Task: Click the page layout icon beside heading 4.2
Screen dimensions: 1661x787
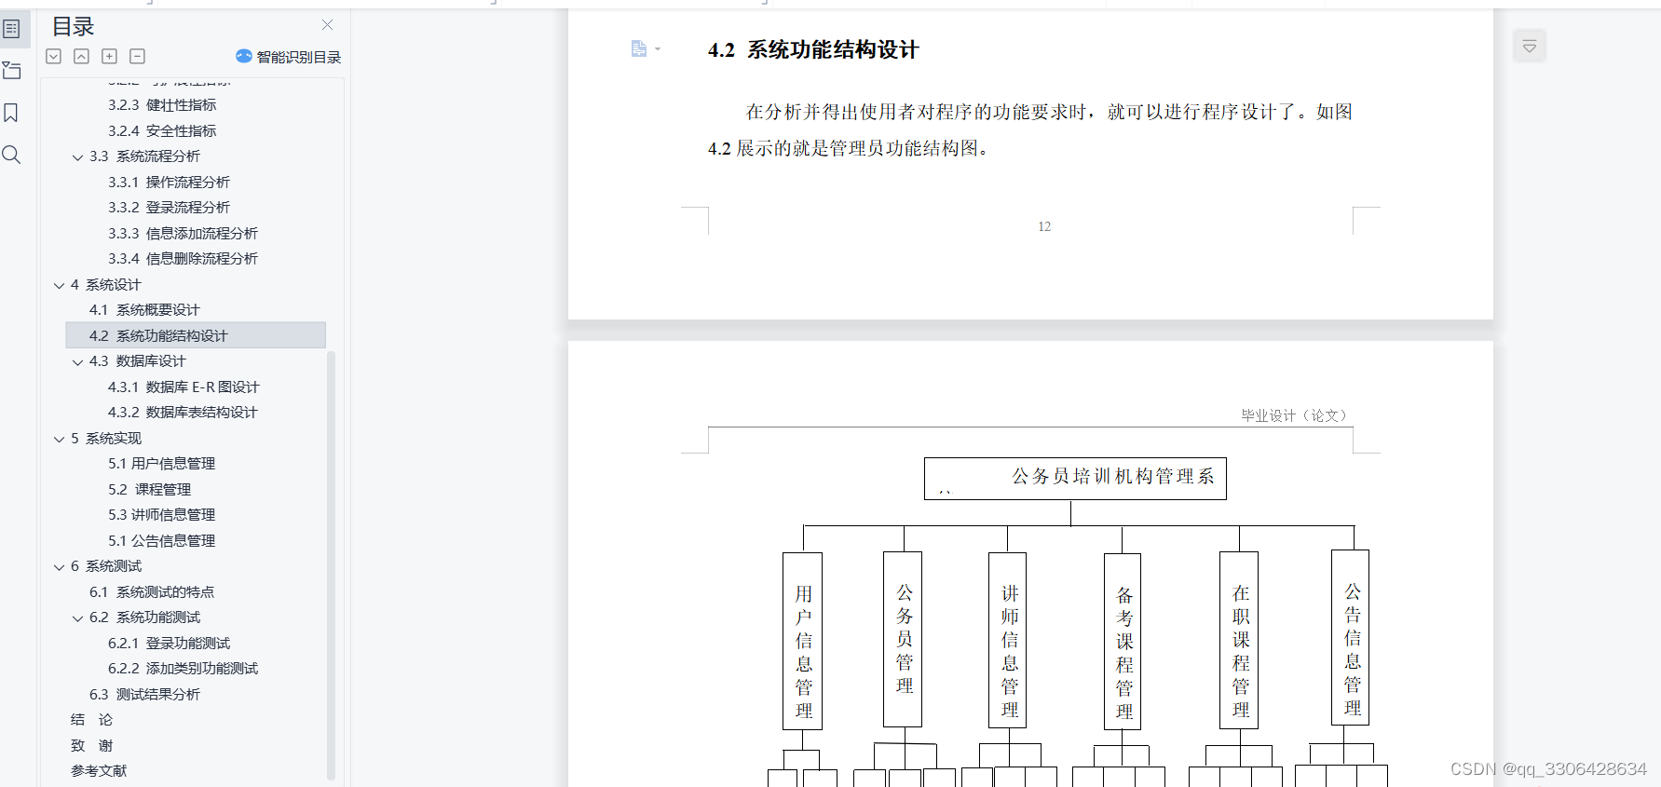Action: pyautogui.click(x=638, y=48)
